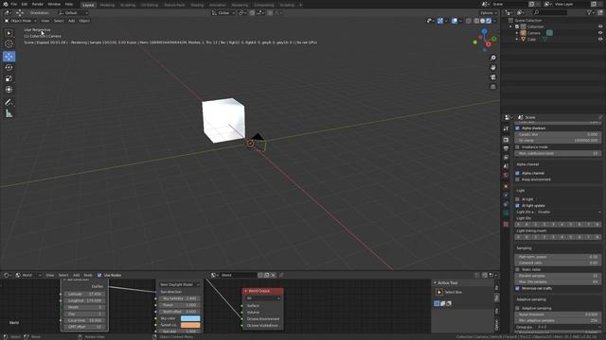Image resolution: width=606 pixels, height=340 pixels.
Task: Open the Render menu
Action: (38, 4)
